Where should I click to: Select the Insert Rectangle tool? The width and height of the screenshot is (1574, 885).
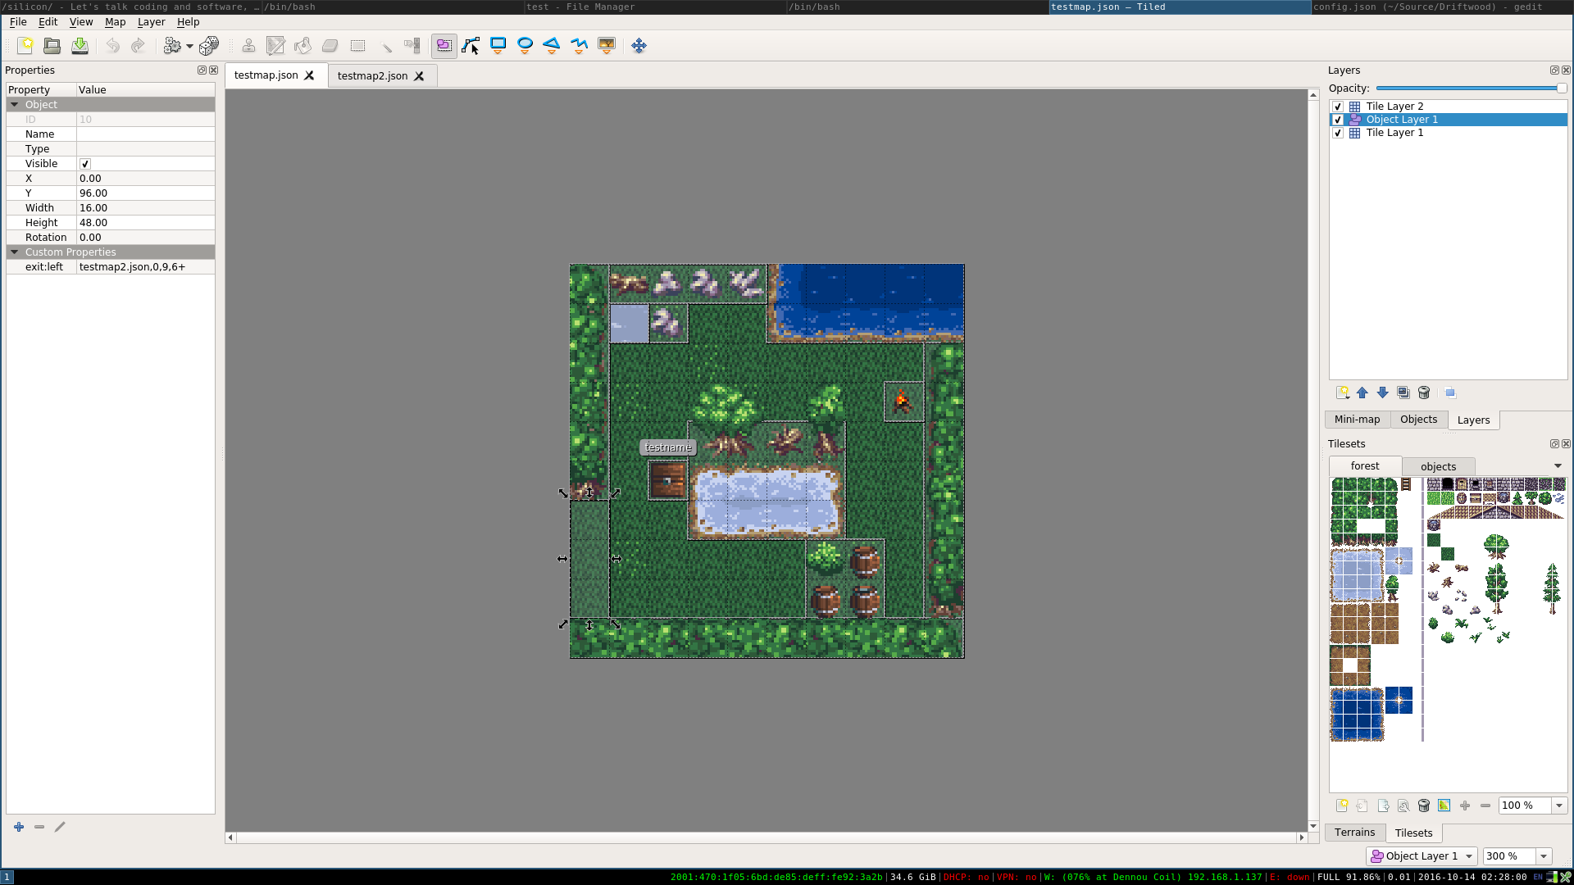coord(498,45)
